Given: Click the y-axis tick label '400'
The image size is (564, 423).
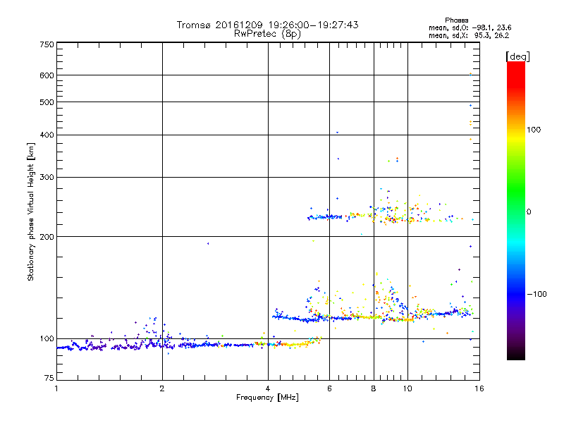Looking at the screenshot, I should point(47,135).
